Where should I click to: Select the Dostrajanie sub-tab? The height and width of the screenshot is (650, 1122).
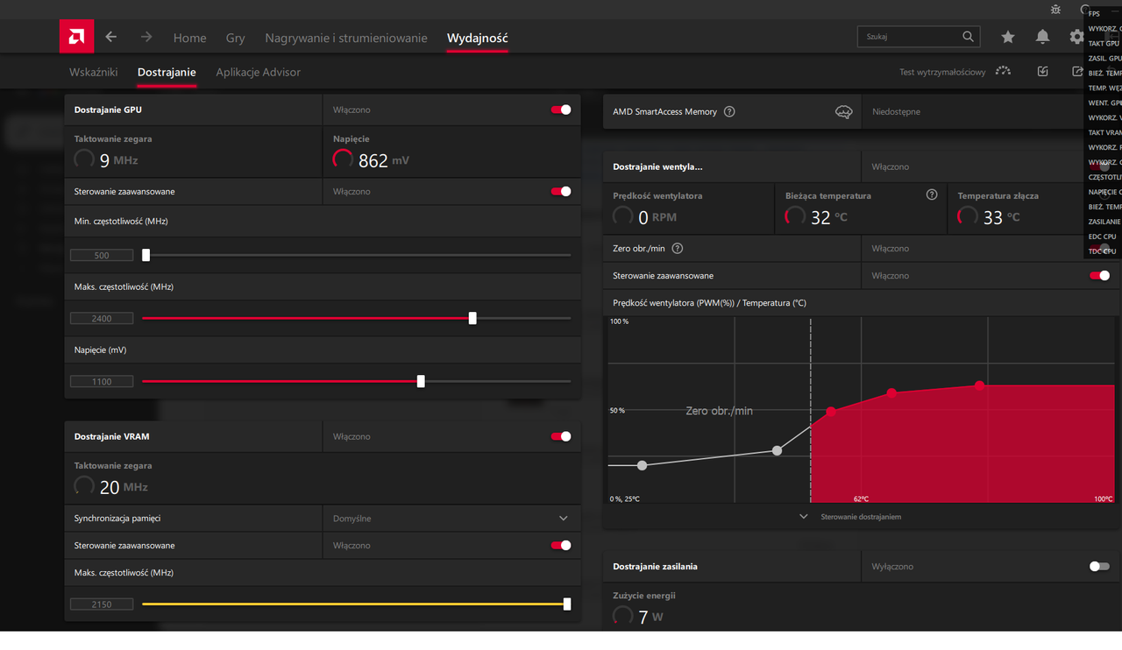pos(167,72)
